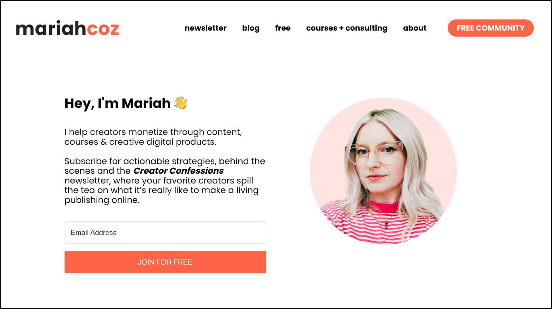This screenshot has width=552, height=309.
Task: Click the striped shirt in the photo
Action: (x=379, y=223)
